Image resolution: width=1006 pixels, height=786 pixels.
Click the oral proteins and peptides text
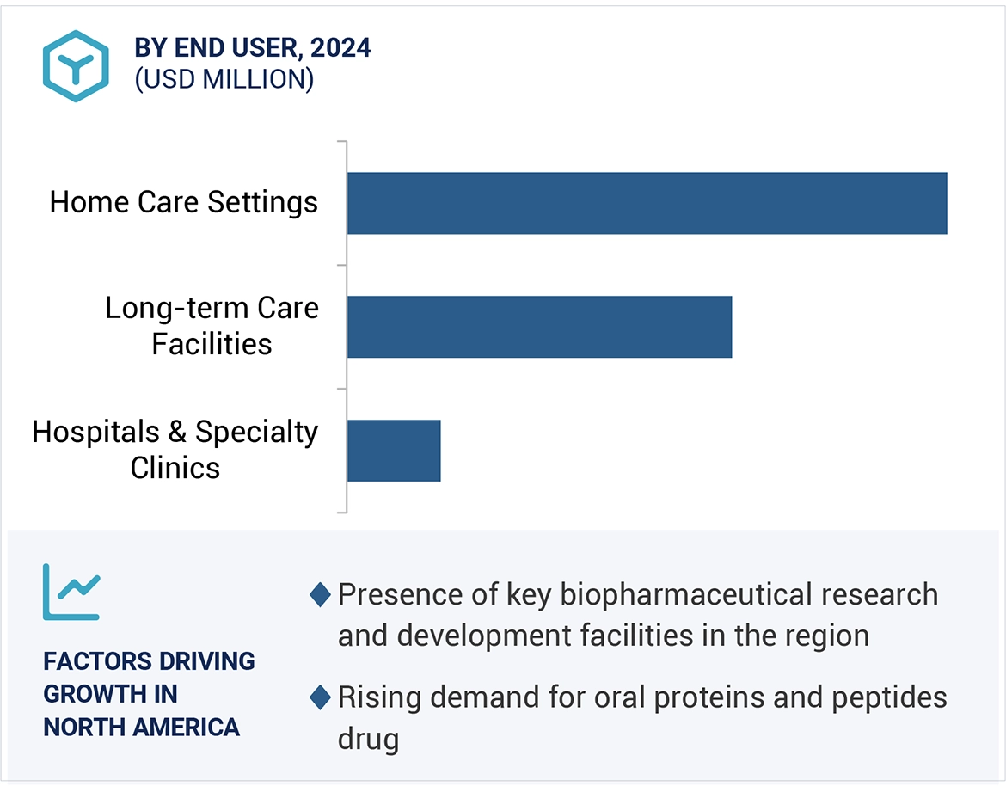[x=641, y=697]
